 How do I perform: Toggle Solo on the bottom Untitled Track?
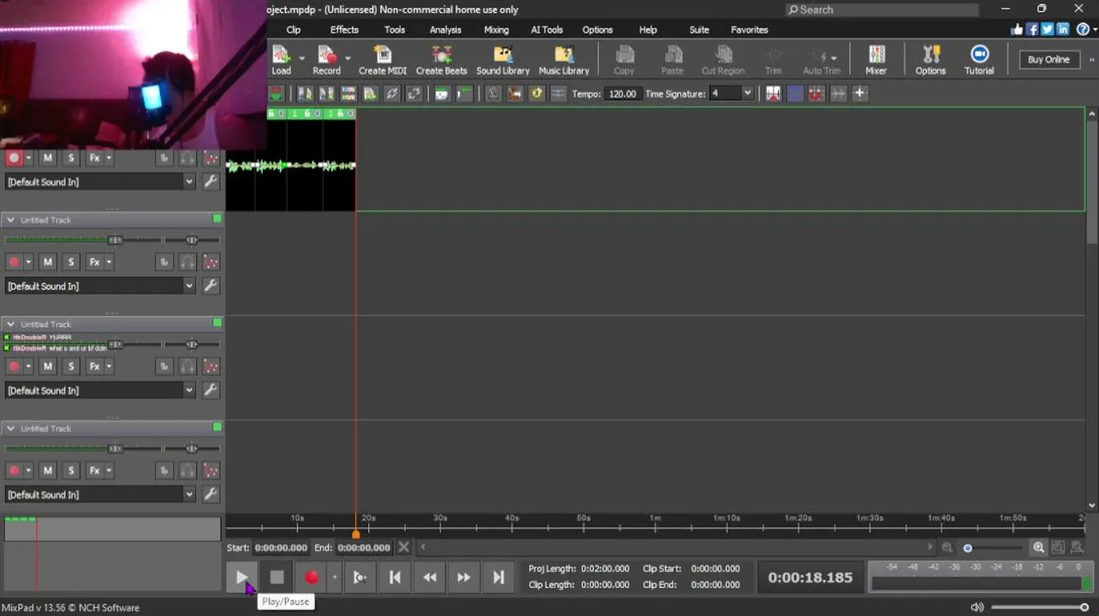tap(71, 471)
